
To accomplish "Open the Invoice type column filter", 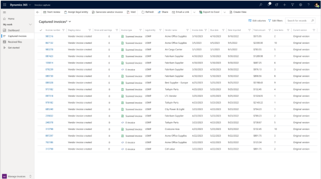I will coord(140,30).
